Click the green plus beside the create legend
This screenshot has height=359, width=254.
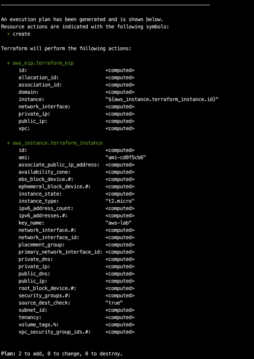8,34
